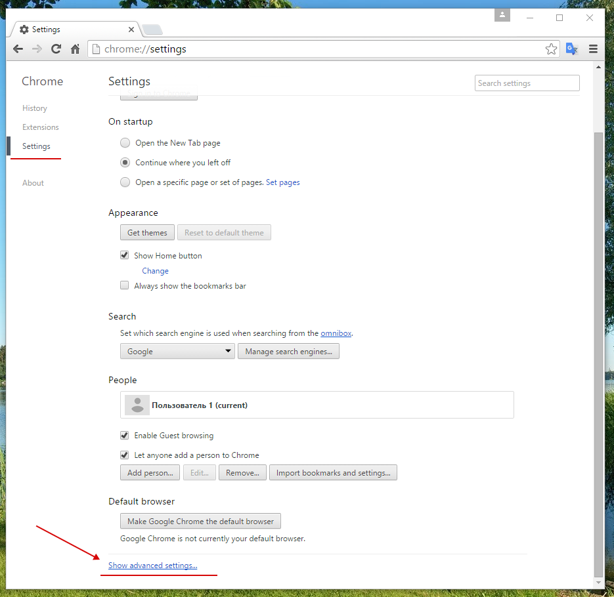Reload the page with refresh icon
Image resolution: width=614 pixels, height=597 pixels.
click(56, 49)
